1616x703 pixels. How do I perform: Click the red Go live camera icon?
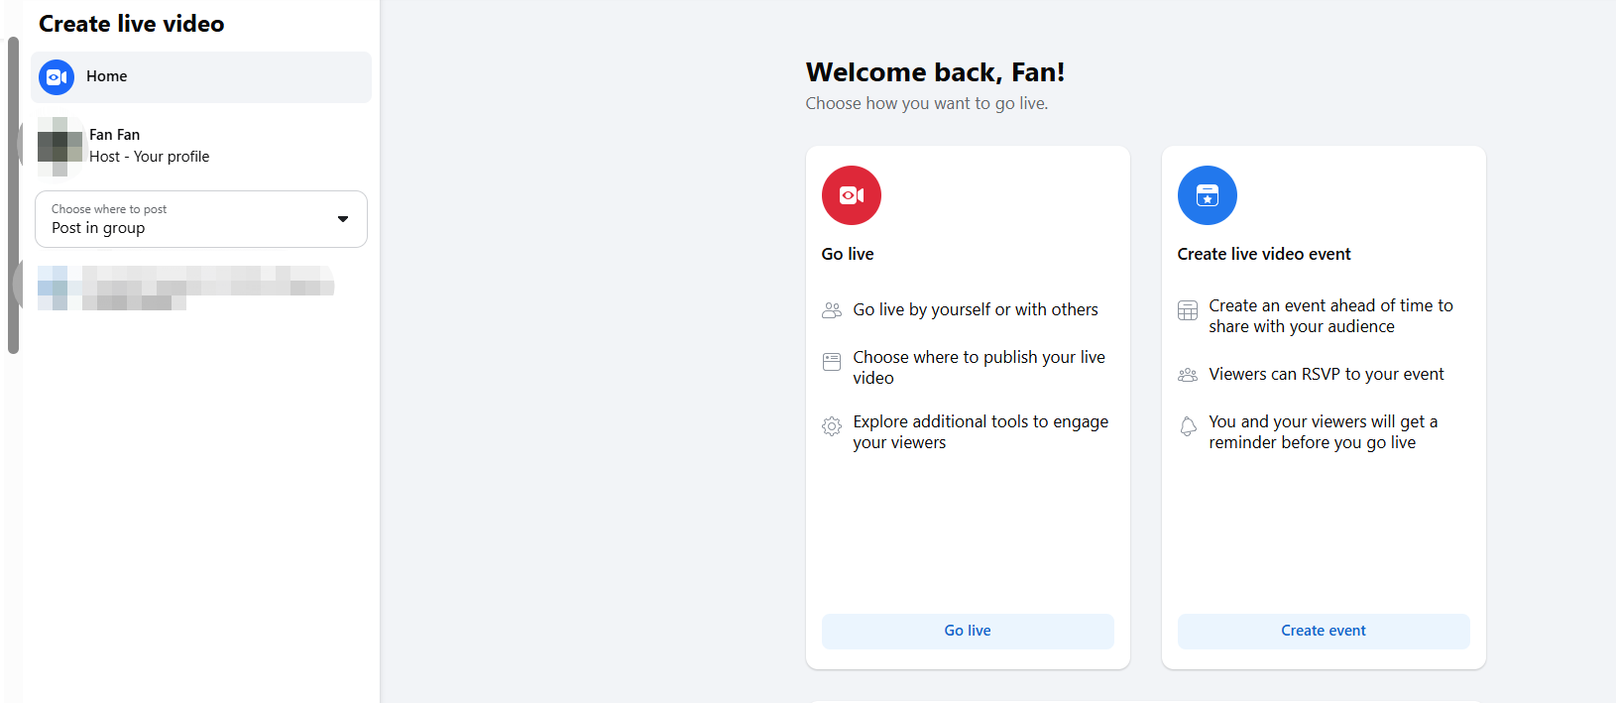point(851,195)
